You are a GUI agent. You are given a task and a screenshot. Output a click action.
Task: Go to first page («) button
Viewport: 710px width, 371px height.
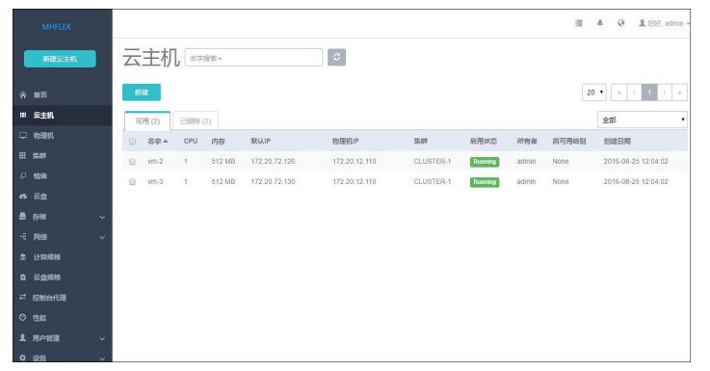(x=619, y=93)
